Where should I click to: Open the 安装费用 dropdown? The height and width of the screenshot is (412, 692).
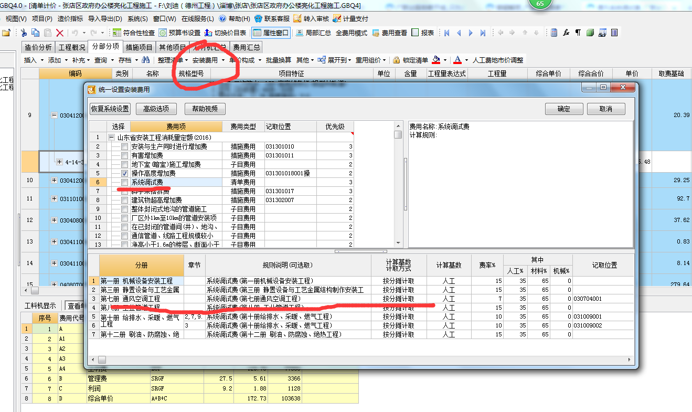[208, 60]
